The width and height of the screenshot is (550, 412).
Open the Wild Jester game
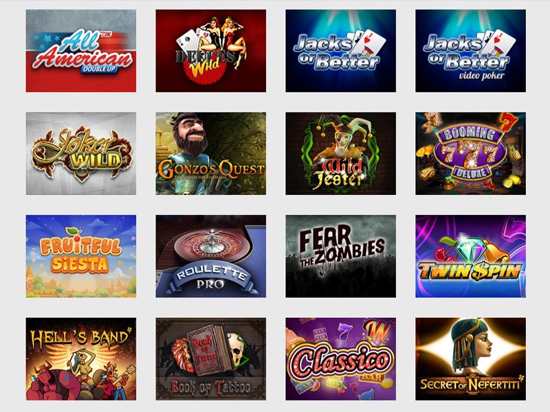[x=340, y=153]
